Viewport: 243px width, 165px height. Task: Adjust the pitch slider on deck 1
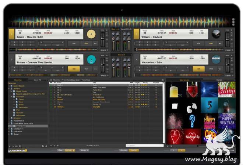(x=103, y=39)
